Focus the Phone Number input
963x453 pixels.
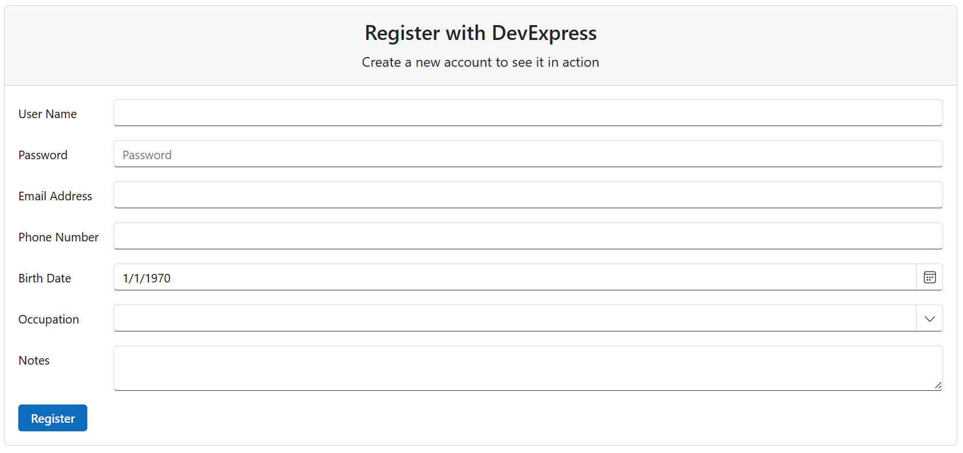528,236
